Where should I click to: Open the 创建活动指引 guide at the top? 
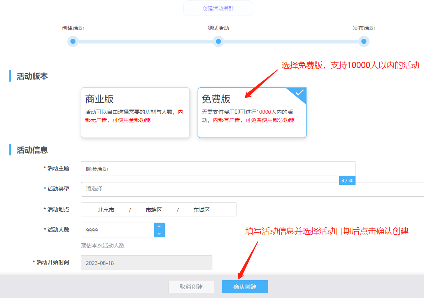pos(218,8)
